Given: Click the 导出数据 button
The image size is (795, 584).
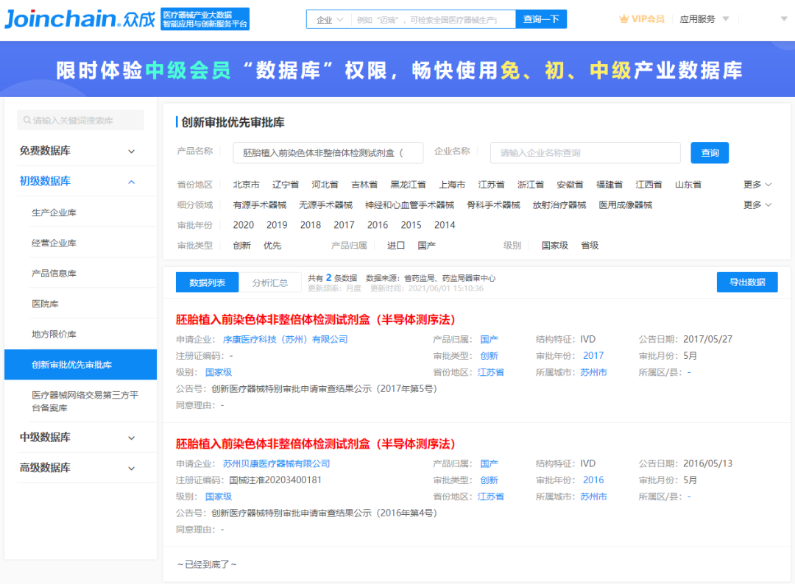Looking at the screenshot, I should (746, 282).
